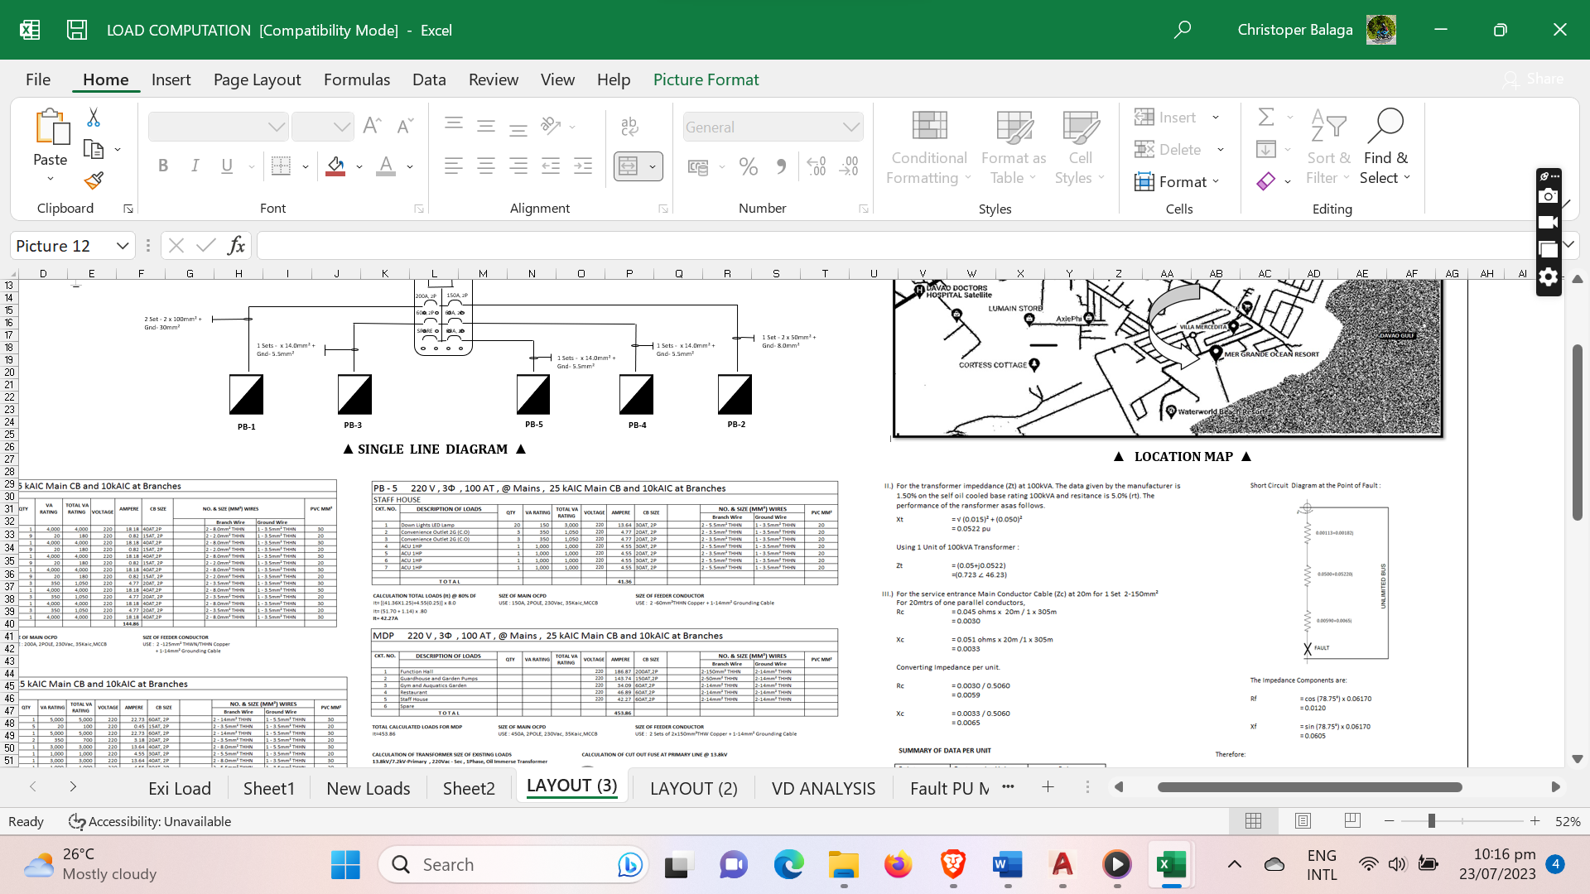1590x894 pixels.
Task: Open the search magnifier in title bar
Action: [1183, 30]
